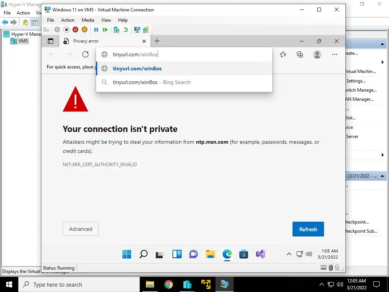Click in the Edge address bar
This screenshot has height=292, width=389.
pos(184,54)
